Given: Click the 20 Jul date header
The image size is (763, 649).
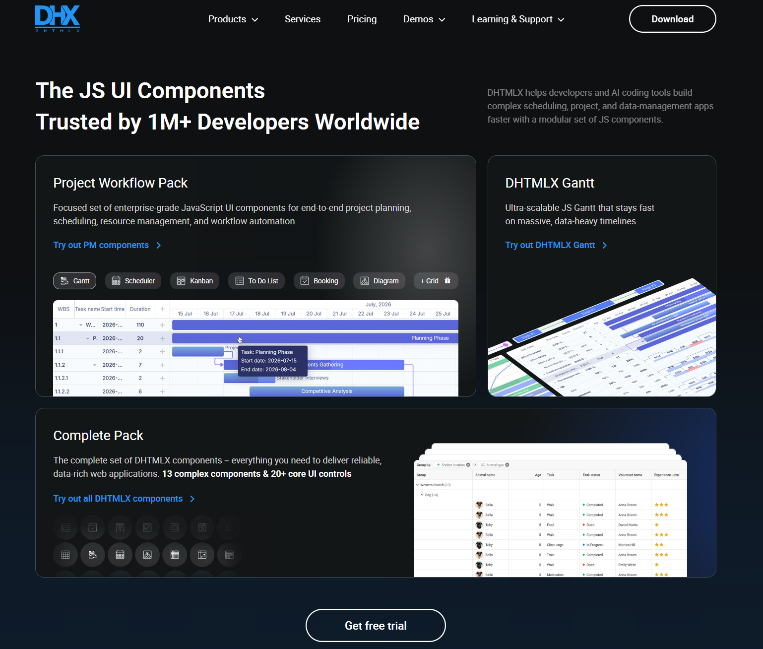Looking at the screenshot, I should tap(314, 314).
